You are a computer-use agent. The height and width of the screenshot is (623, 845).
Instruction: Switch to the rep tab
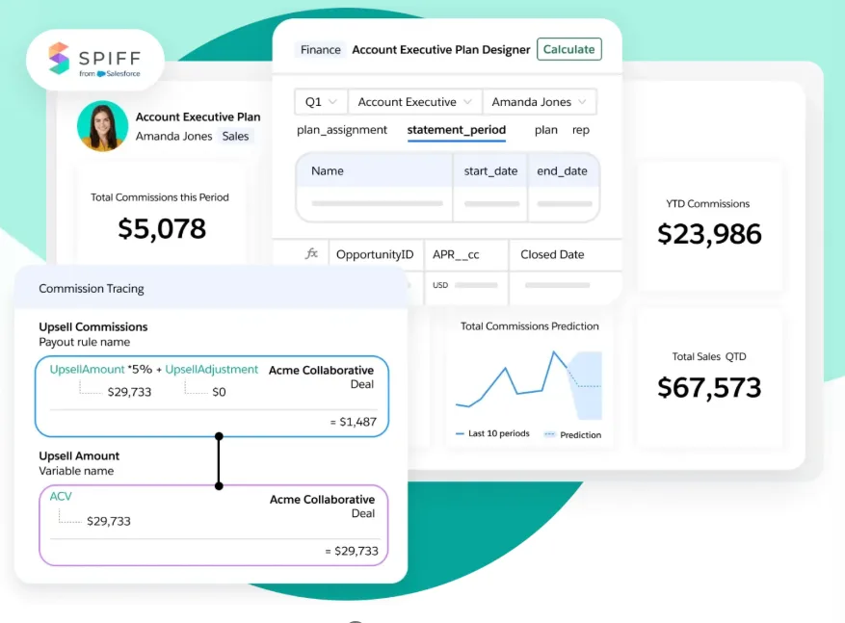[x=580, y=130]
